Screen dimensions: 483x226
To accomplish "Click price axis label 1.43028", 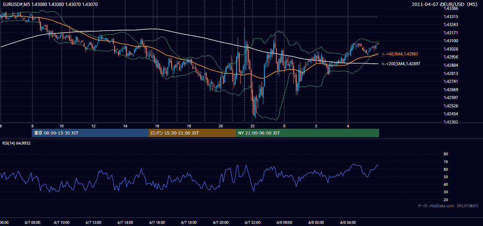I will (x=450, y=49).
